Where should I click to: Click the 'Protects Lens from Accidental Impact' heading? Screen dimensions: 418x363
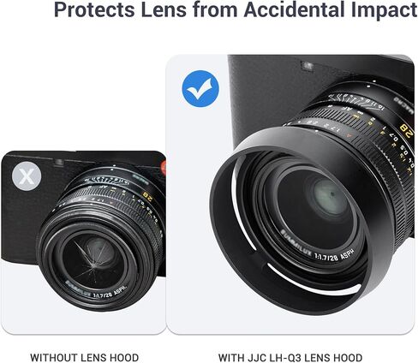tap(236, 9)
